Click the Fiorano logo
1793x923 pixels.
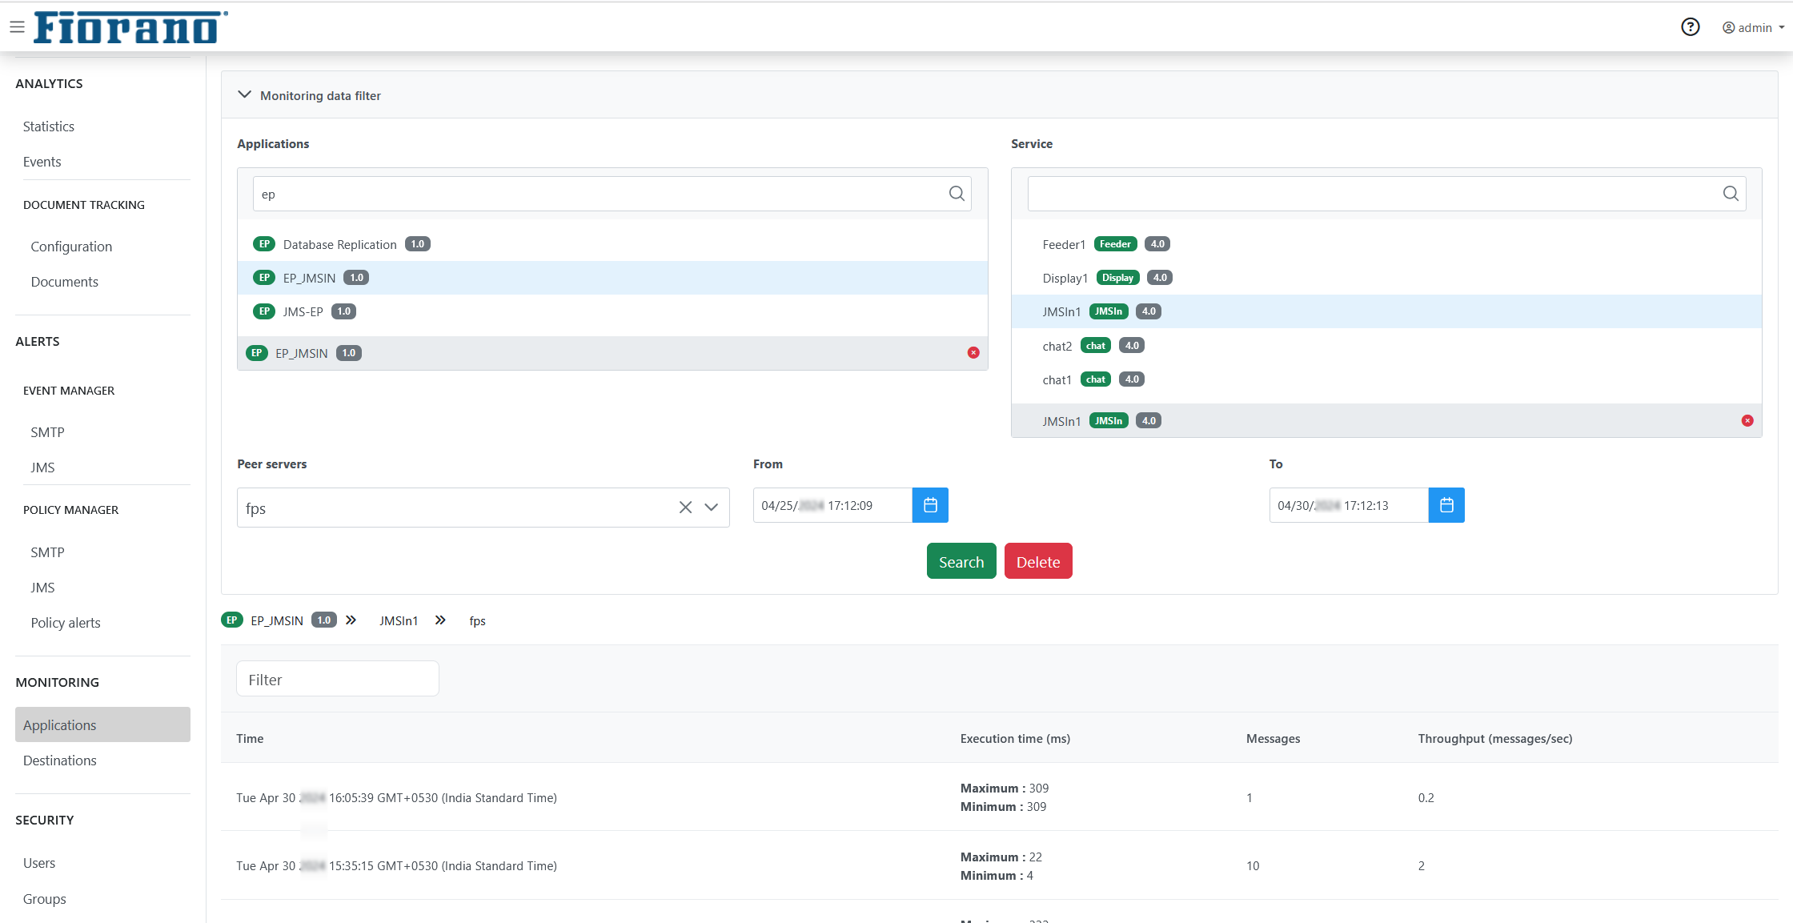(x=130, y=27)
